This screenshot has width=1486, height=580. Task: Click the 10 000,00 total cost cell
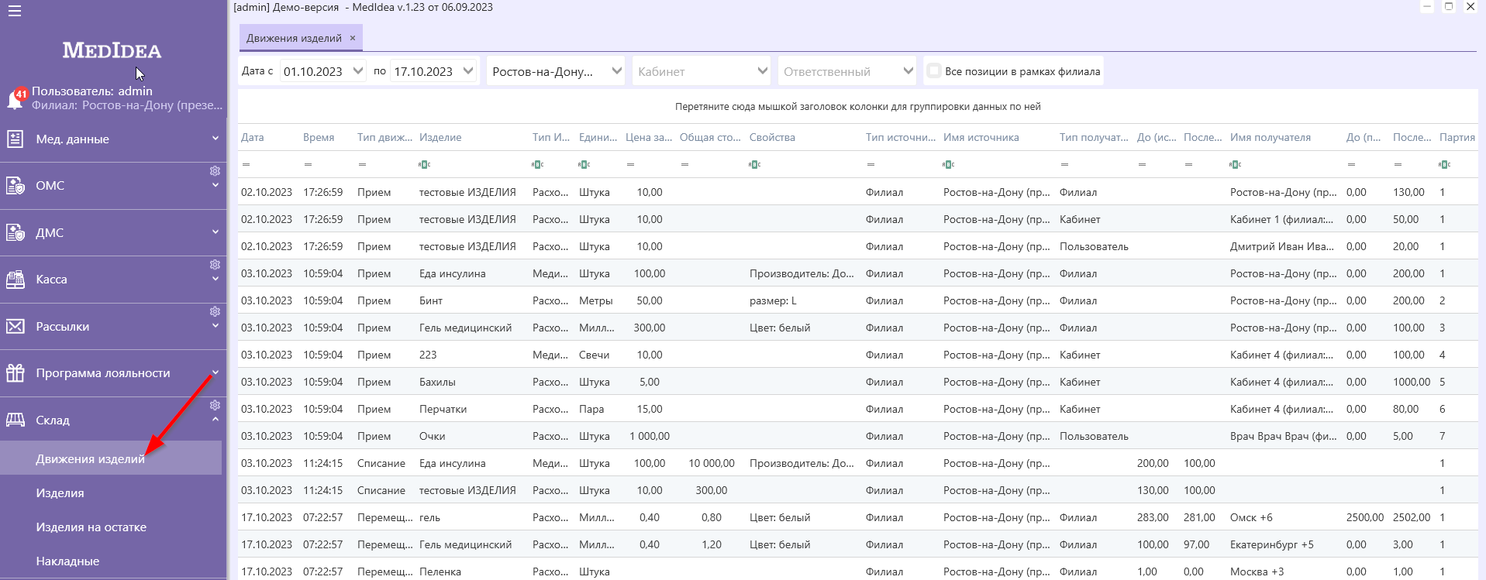pyautogui.click(x=711, y=463)
